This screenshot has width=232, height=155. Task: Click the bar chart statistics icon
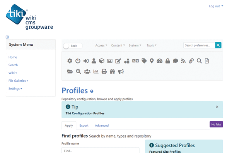tap(96, 71)
